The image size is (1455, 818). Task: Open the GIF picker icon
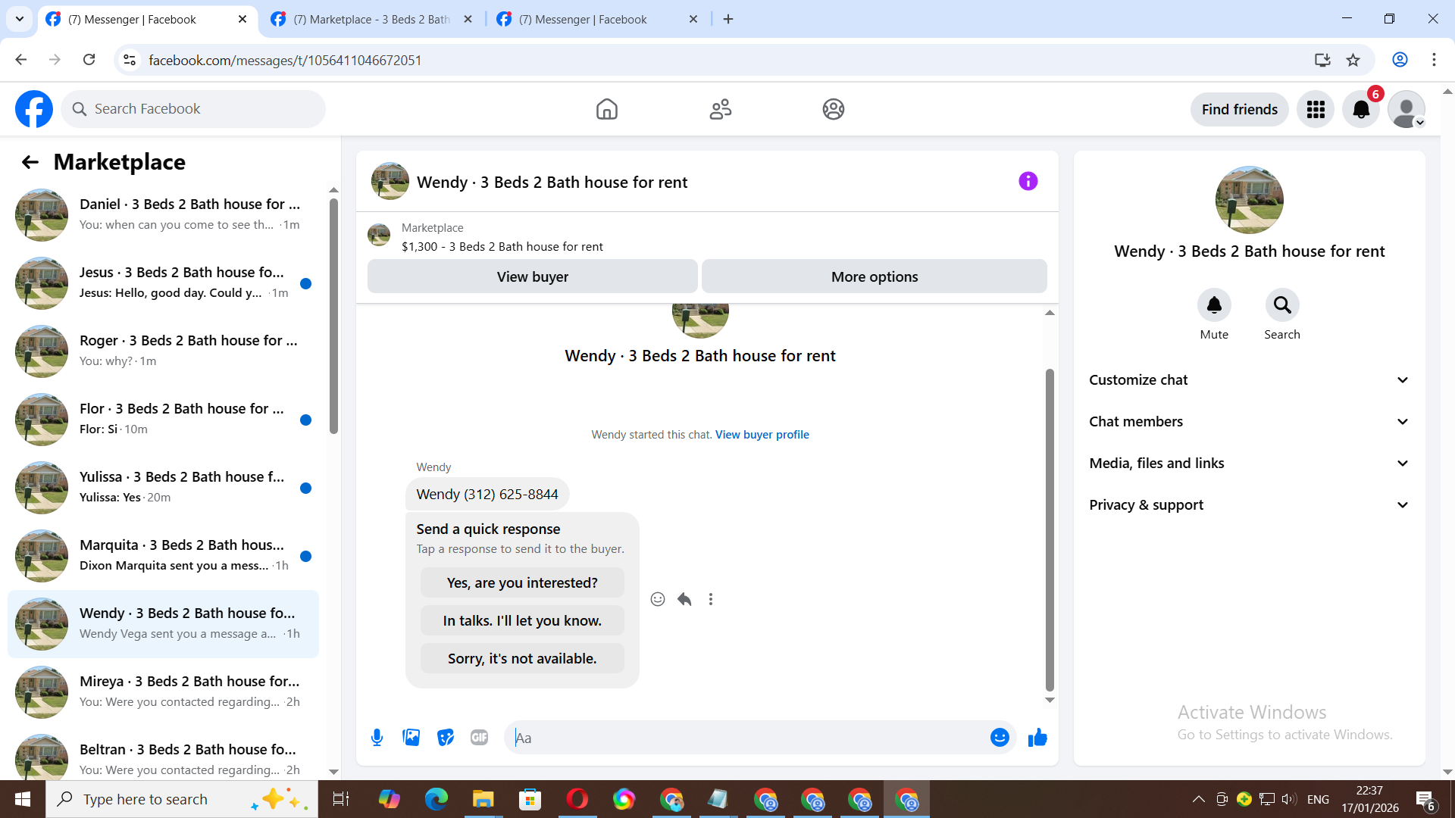[x=479, y=738]
